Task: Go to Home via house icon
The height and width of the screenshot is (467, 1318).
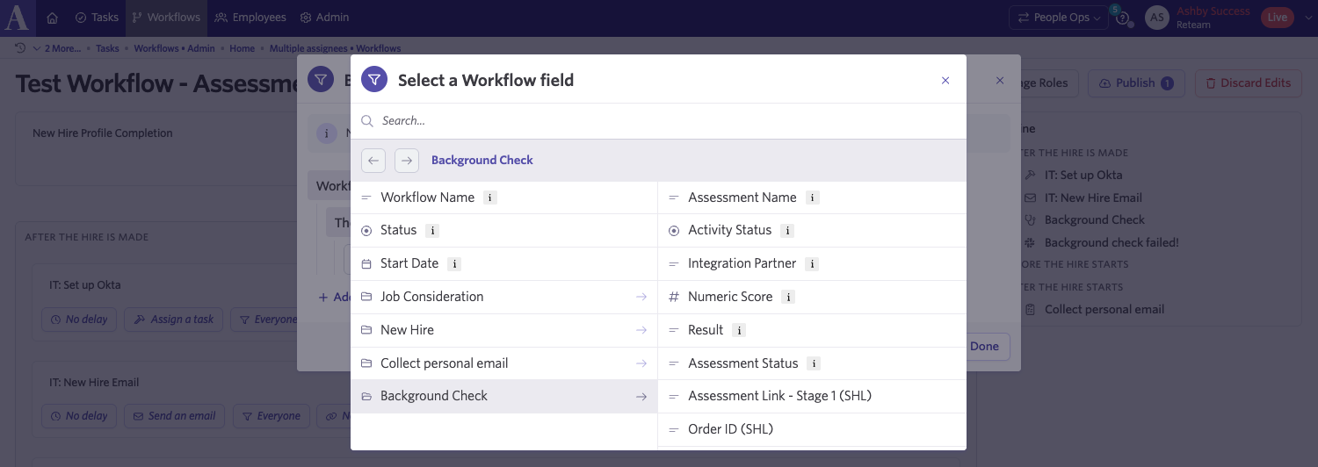Action: (53, 18)
